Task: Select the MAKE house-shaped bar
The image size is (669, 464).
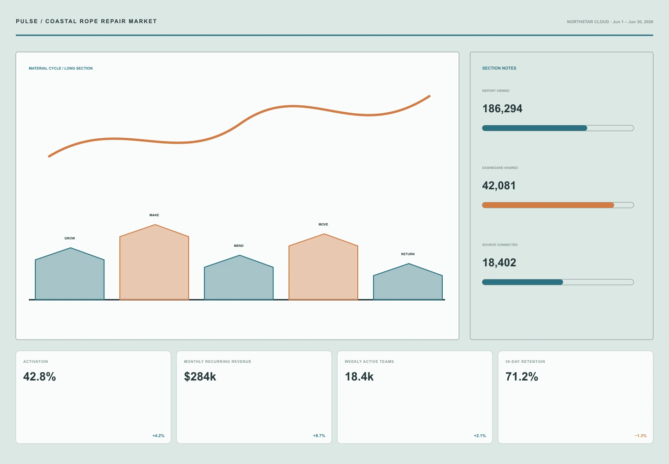Action: pyautogui.click(x=154, y=262)
